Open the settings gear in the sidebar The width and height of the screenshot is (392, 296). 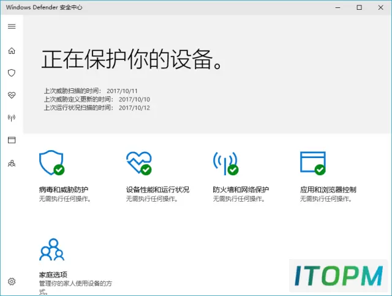click(x=12, y=281)
